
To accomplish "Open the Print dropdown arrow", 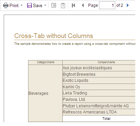I will click(21, 5).
